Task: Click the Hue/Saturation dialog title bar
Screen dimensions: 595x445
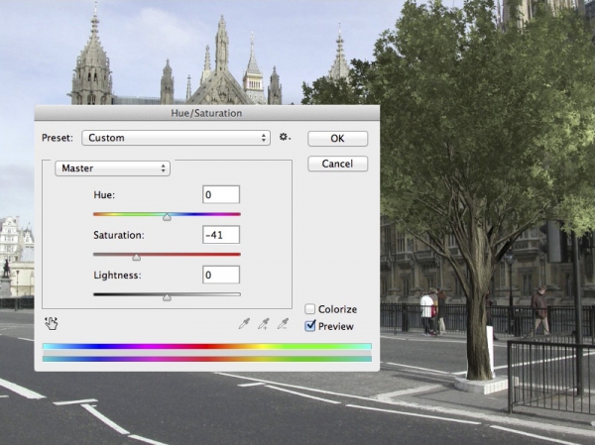Action: click(206, 114)
